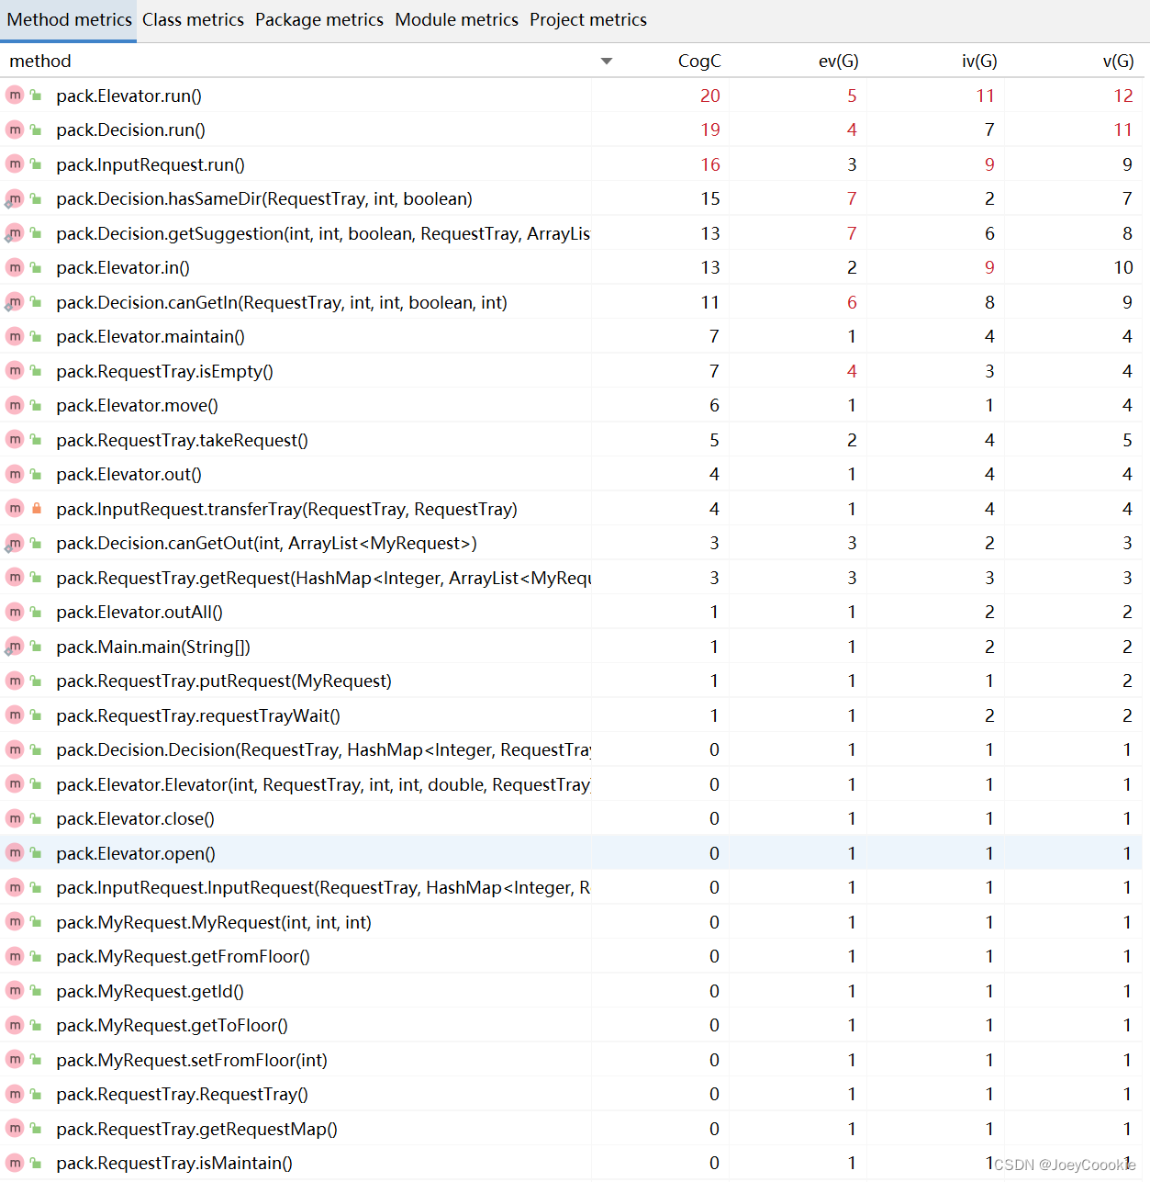The height and width of the screenshot is (1182, 1150).
Task: Select pack.MyRequest.setFromFloor(int) method name
Action: click(x=192, y=1060)
